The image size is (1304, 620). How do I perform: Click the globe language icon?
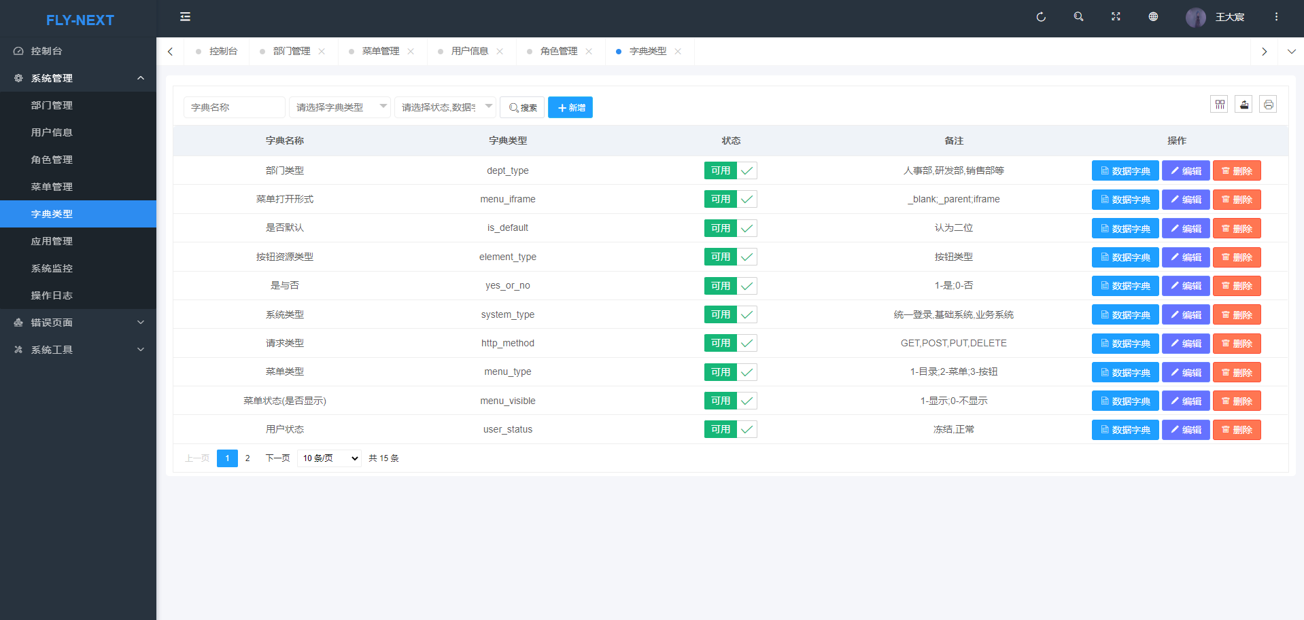coord(1153,17)
